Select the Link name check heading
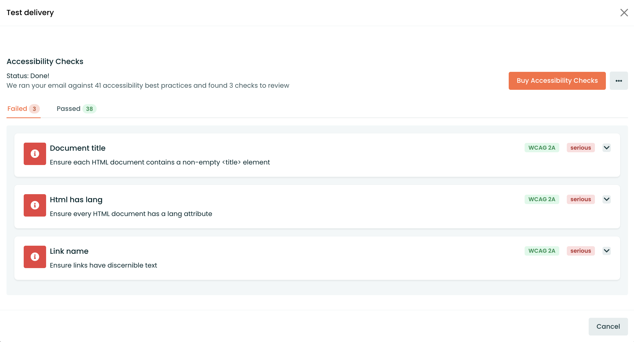The width and height of the screenshot is (634, 342). [69, 251]
